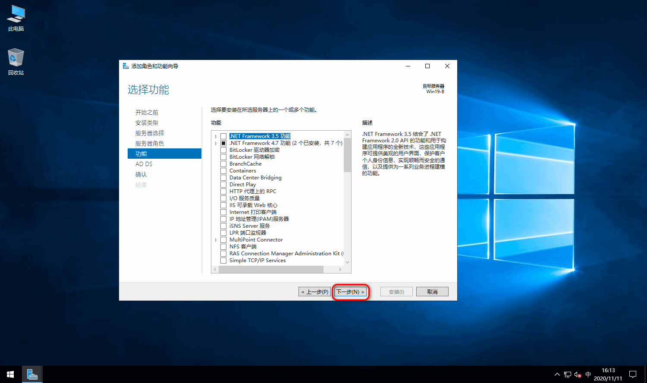Viewport: 647px width, 383px height.
Task: Click the muted volume tray icon
Action: (578, 374)
